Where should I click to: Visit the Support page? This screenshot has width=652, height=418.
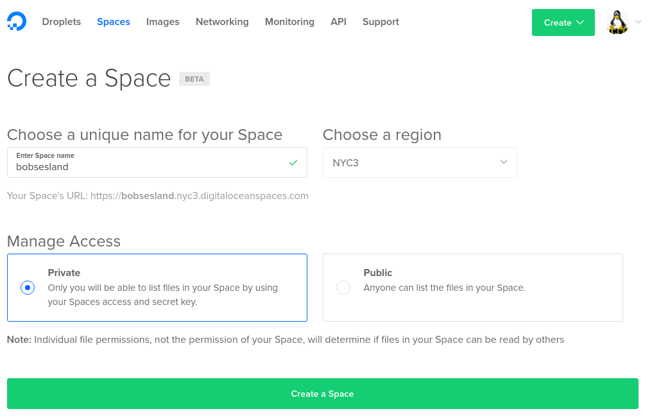coord(381,22)
